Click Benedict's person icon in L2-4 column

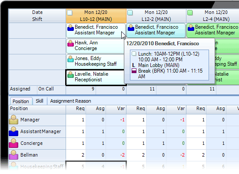(191, 28)
